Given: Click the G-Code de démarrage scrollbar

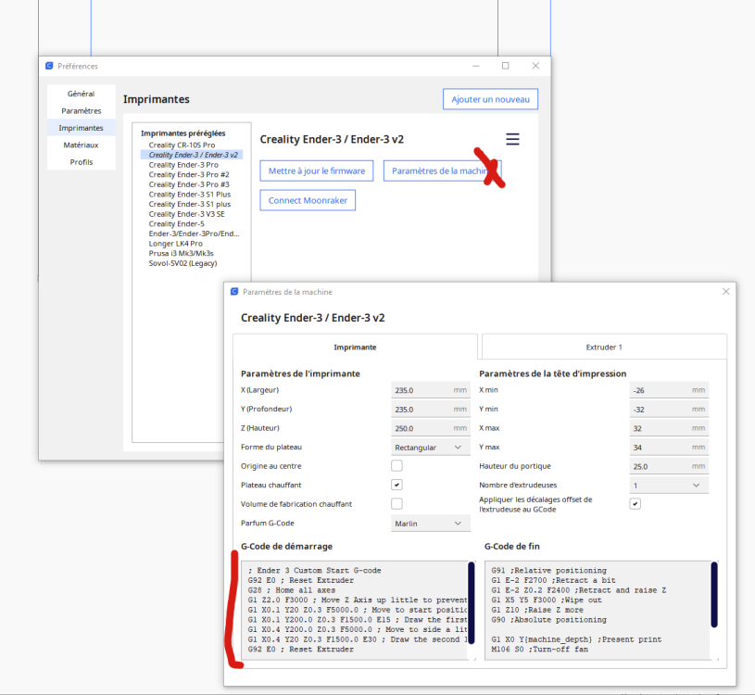Looking at the screenshot, I should 471,602.
